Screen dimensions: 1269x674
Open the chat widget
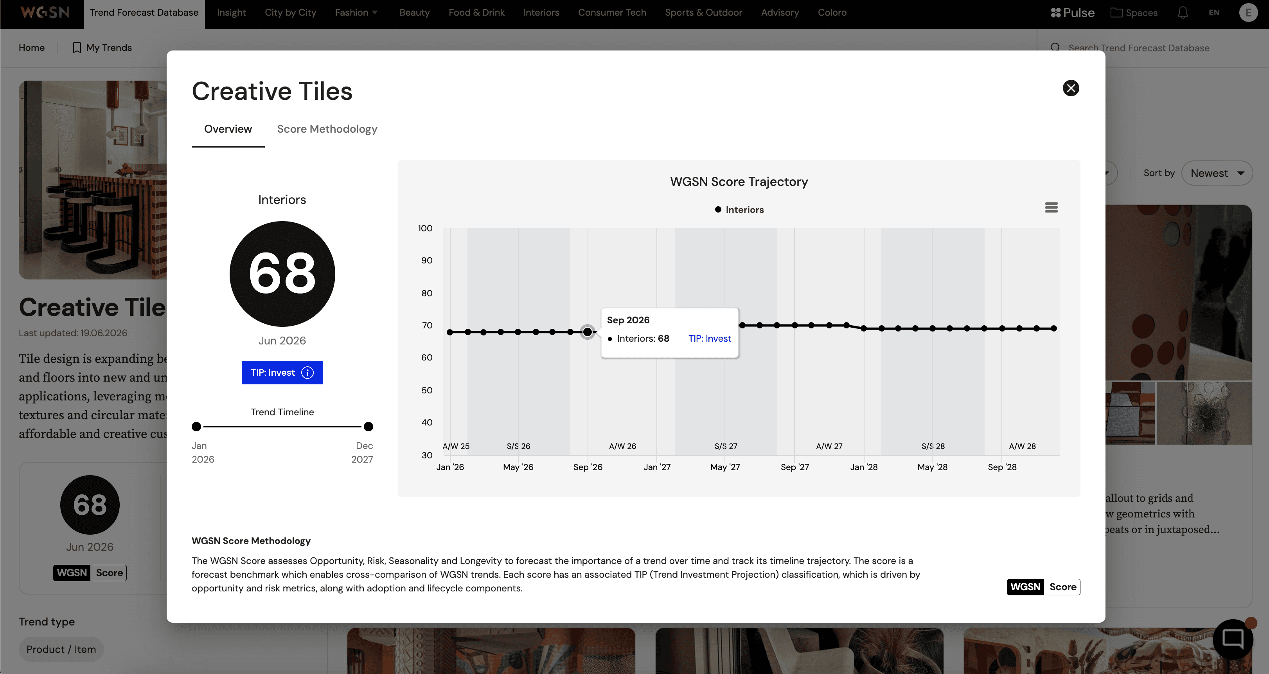click(x=1233, y=639)
